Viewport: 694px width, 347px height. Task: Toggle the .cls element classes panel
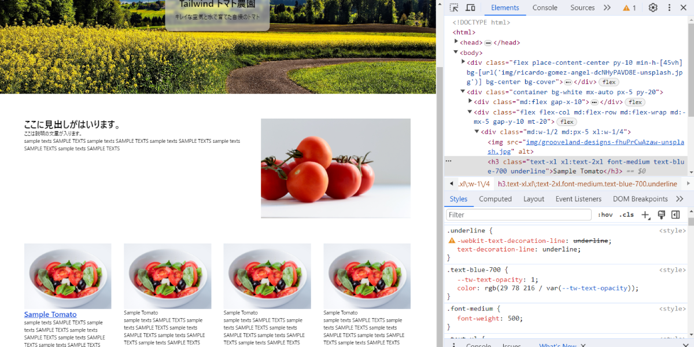626,215
